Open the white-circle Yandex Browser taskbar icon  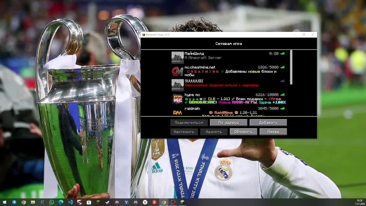pyautogui.click(x=145, y=202)
